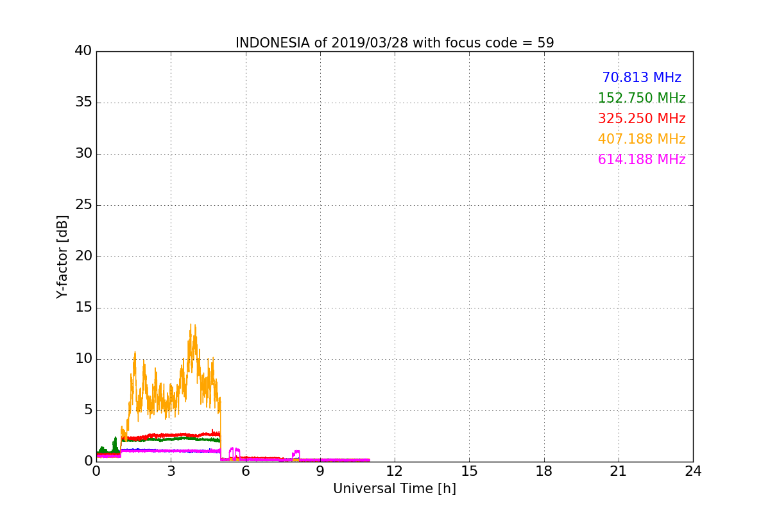The height and width of the screenshot is (513, 770).
Task: Click x-axis tick value 18
Action: coord(544,471)
